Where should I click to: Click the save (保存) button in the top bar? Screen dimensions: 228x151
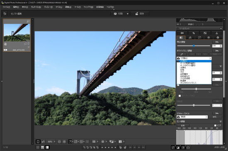pyautogui.click(x=140, y=14)
